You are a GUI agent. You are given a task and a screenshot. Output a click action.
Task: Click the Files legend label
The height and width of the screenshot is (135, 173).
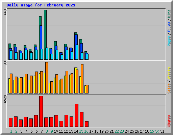[x=169, y=27]
